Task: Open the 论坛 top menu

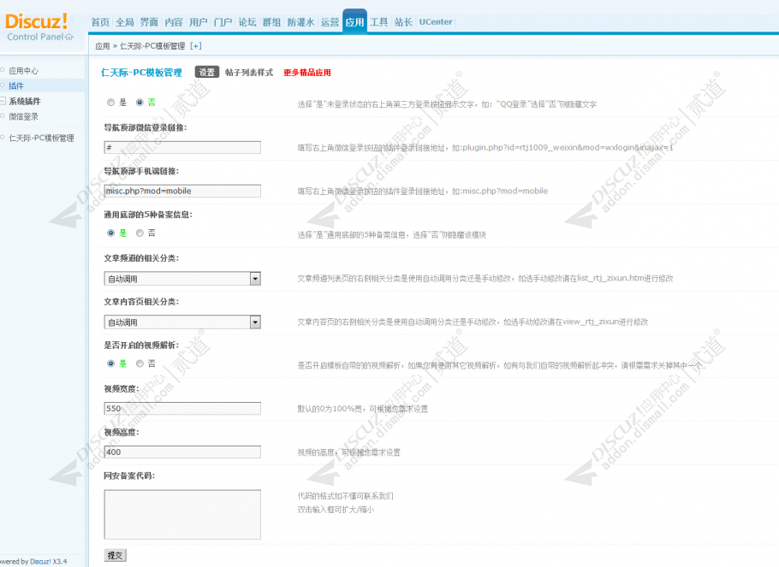Action: 247,22
